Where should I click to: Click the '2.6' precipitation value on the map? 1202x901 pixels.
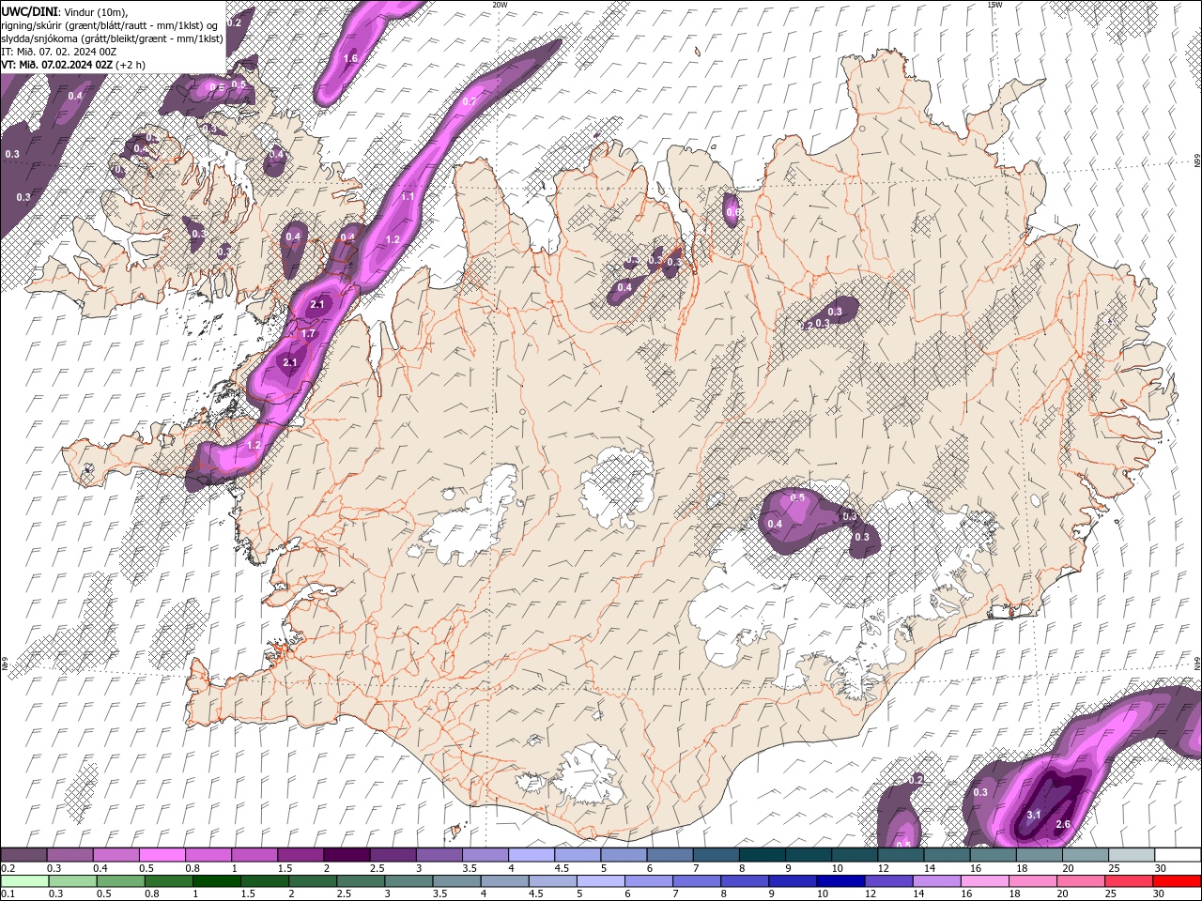coord(1063,824)
